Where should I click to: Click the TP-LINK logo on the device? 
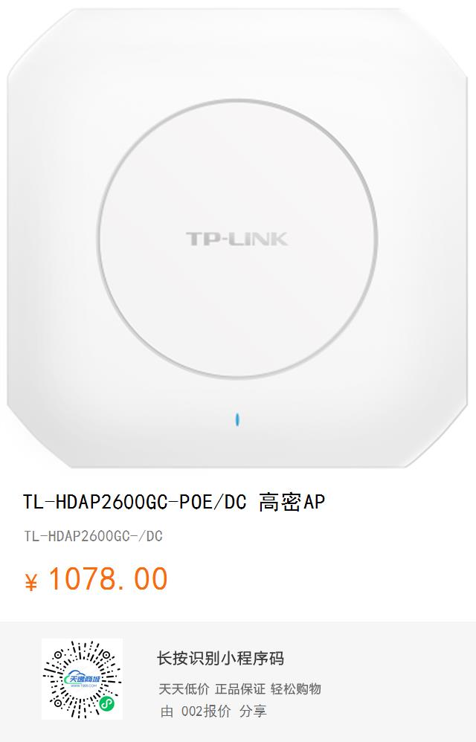pyautogui.click(x=237, y=239)
